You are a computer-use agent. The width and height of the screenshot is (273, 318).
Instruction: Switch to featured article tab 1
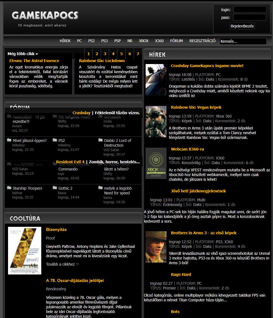tap(89, 54)
